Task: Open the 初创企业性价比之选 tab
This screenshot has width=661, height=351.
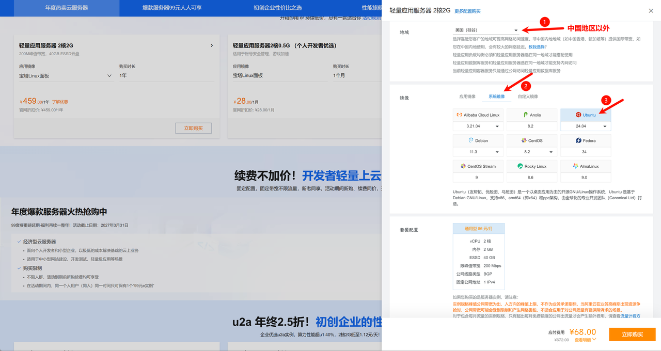Action: tap(277, 8)
